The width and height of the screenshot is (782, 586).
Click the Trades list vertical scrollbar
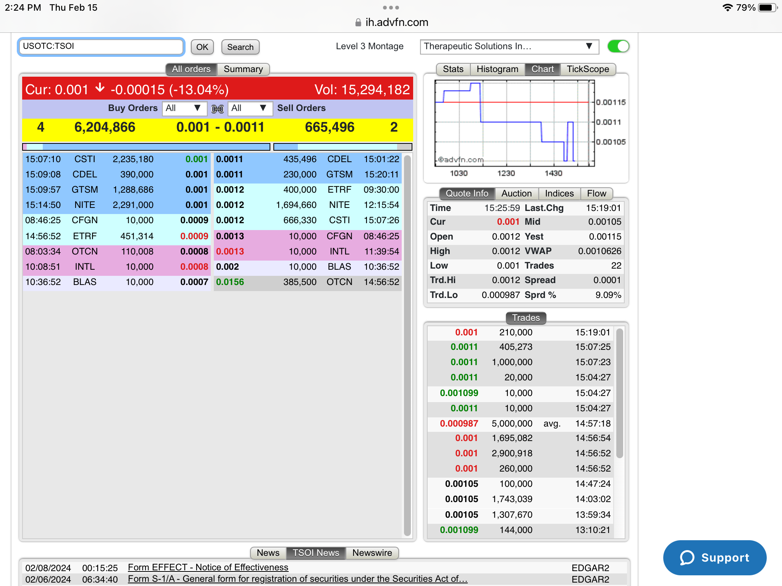click(x=620, y=393)
